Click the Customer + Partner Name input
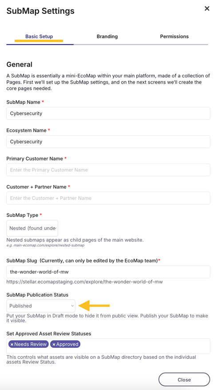The height and width of the screenshot is (390, 217). point(108,198)
